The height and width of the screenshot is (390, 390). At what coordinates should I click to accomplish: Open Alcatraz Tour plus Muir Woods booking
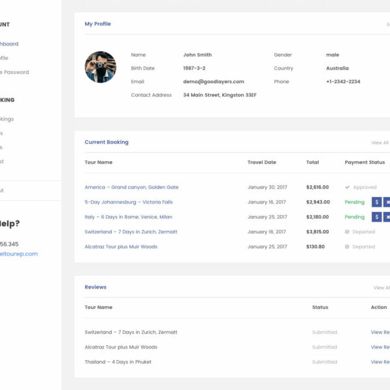[x=121, y=247]
